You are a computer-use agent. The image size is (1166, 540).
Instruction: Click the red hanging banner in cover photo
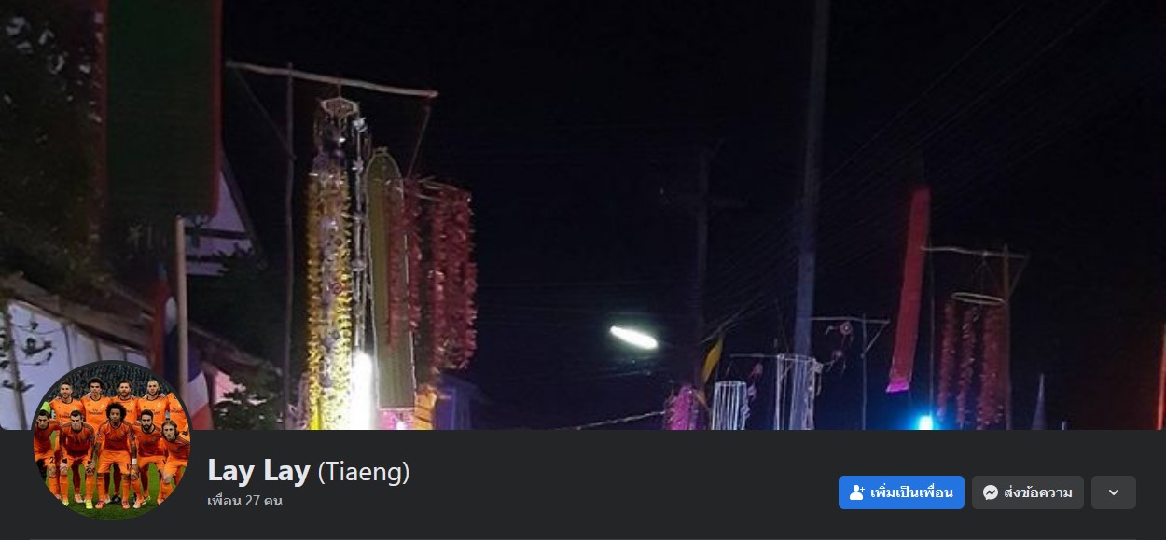(908, 289)
